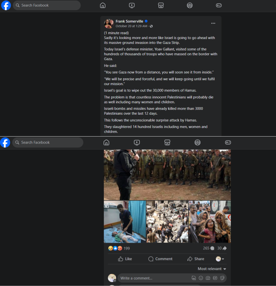Go to Marketplace in the lower navigation bar

tap(167, 143)
